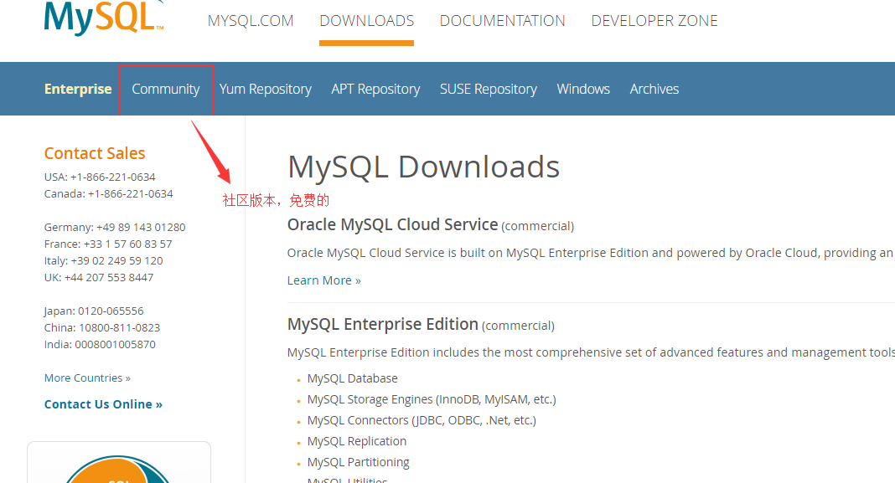Click the MySQL Downloads page title
The width and height of the screenshot is (895, 483).
point(423,167)
